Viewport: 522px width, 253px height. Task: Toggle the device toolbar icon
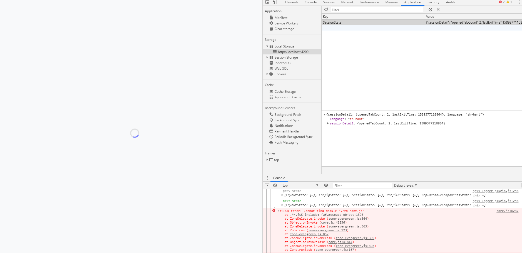(275, 2)
